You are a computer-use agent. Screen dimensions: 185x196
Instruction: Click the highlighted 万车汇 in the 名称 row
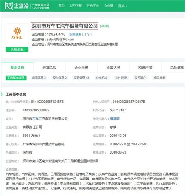[37, 118]
